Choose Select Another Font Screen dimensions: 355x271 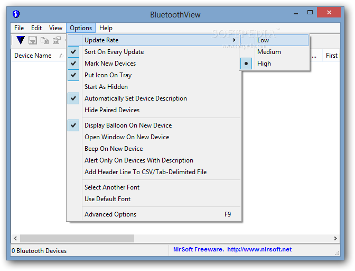pos(154,187)
